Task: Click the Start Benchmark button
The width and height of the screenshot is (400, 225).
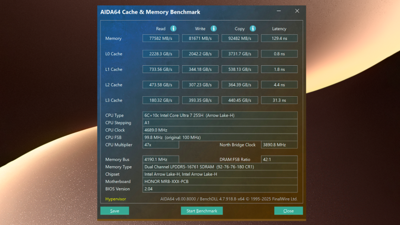Action: coord(202,211)
